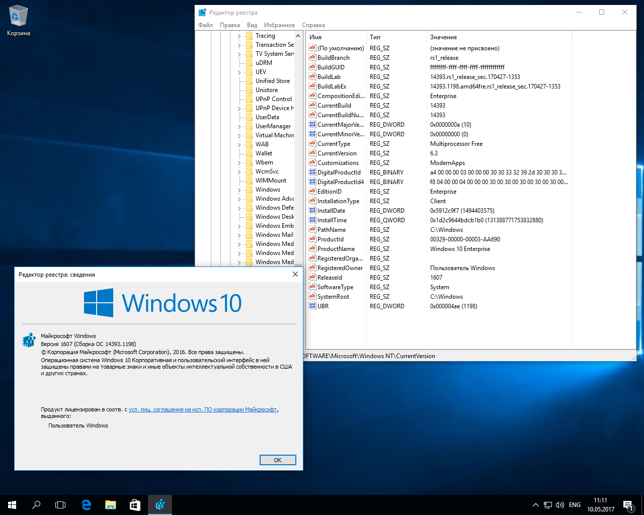Screen dimensions: 644x515
Task: Select the (По умолчанию) value row
Action: click(438, 48)
